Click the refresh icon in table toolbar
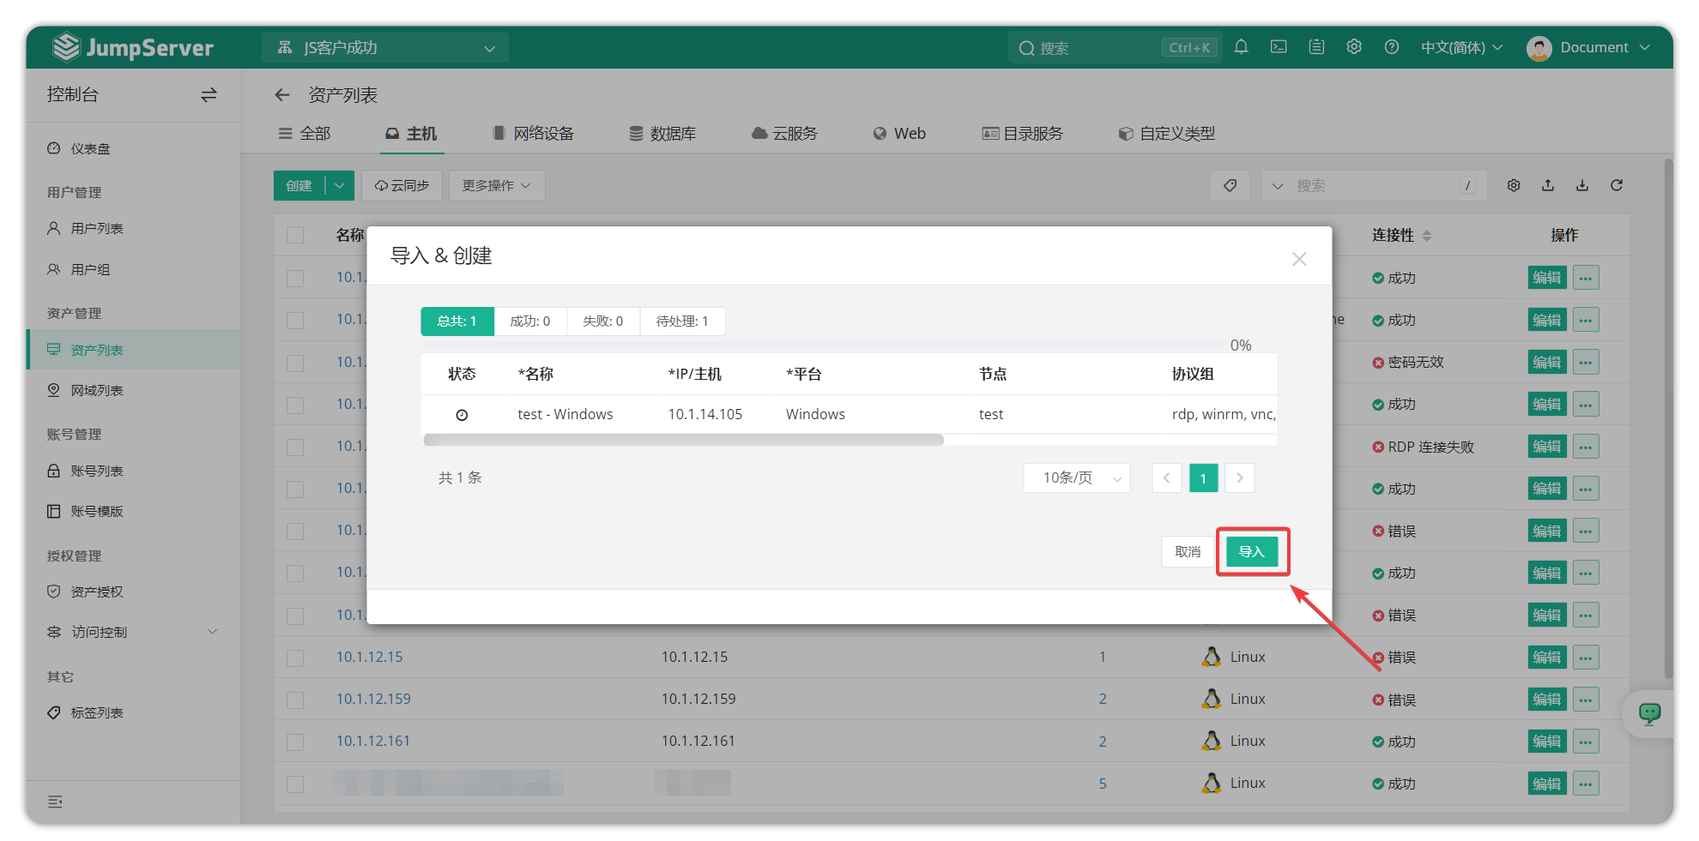1699x841 pixels. tap(1617, 185)
